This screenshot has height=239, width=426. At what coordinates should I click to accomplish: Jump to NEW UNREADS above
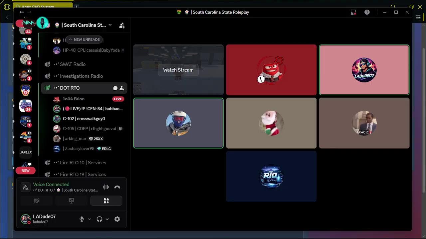pyautogui.click(x=84, y=40)
